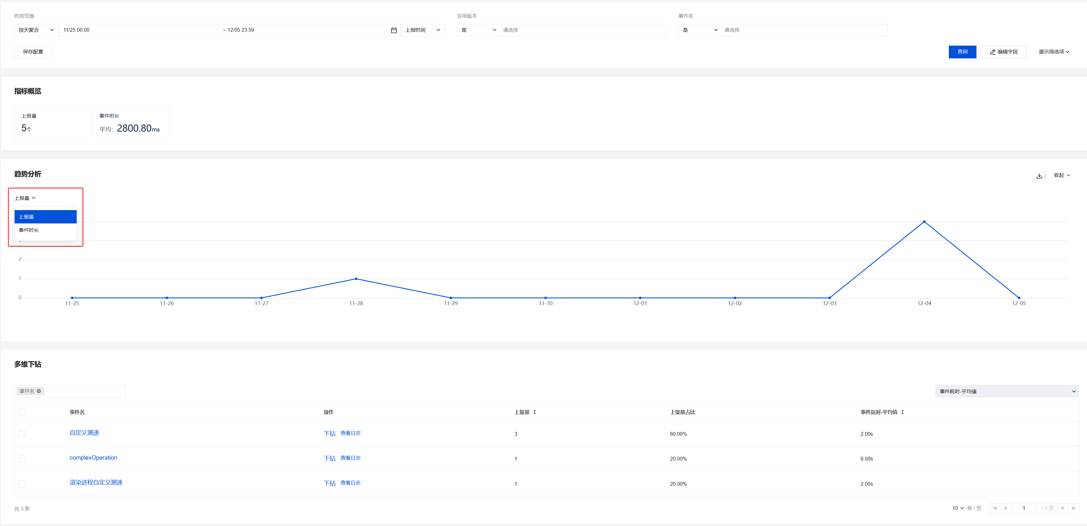1087x526 pixels.
Task: Expand the 展示筛选项 options
Action: pyautogui.click(x=1053, y=52)
